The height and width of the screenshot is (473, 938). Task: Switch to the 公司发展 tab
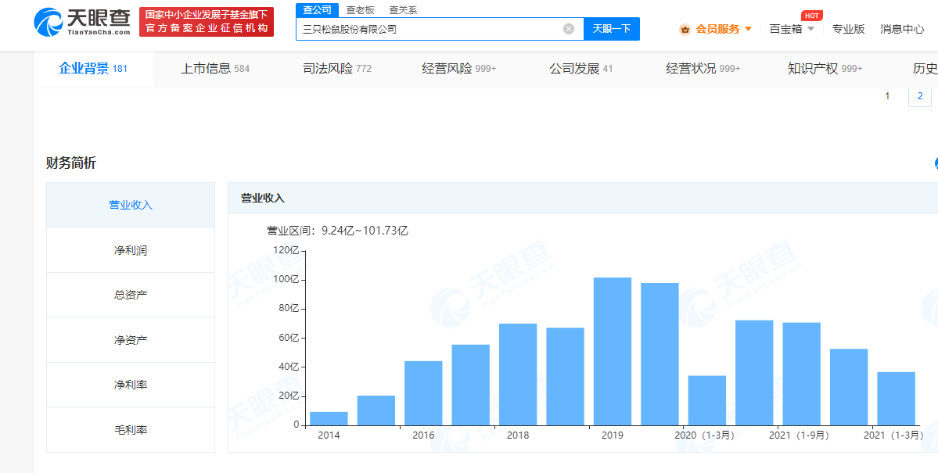[580, 69]
